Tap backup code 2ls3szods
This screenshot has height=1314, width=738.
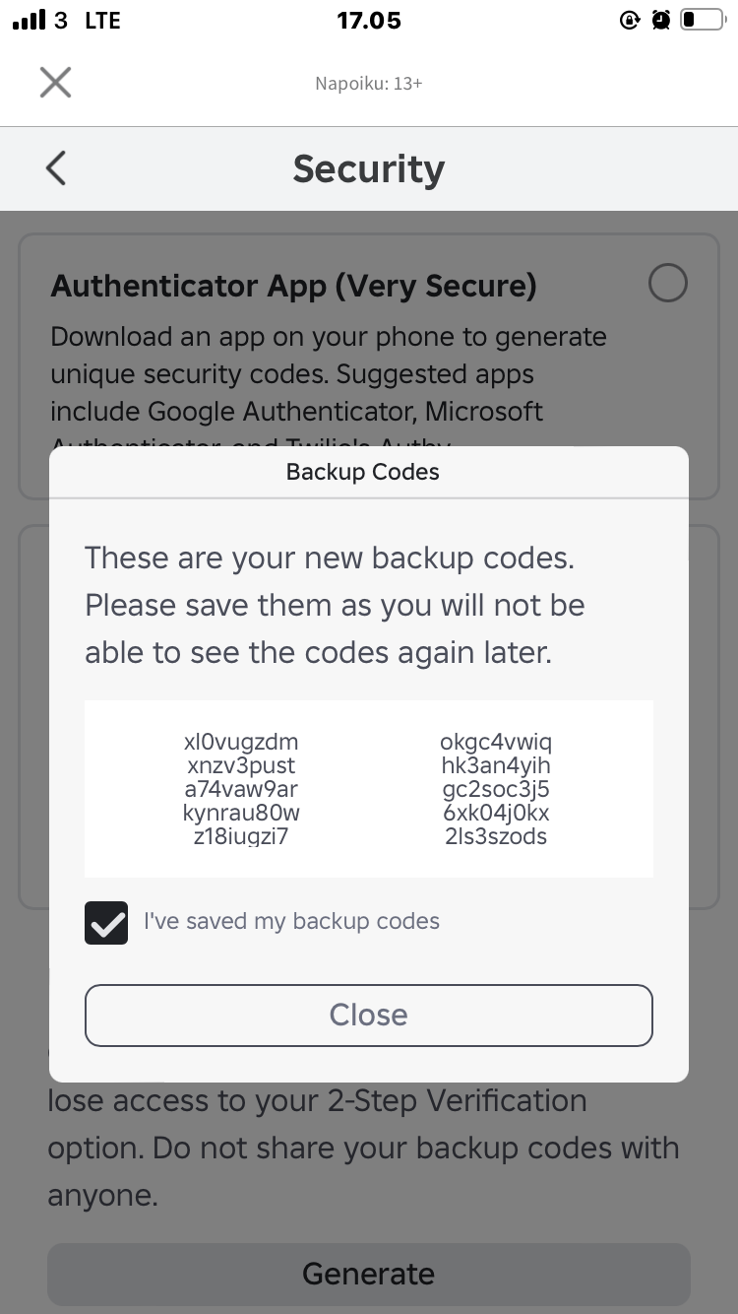(496, 837)
